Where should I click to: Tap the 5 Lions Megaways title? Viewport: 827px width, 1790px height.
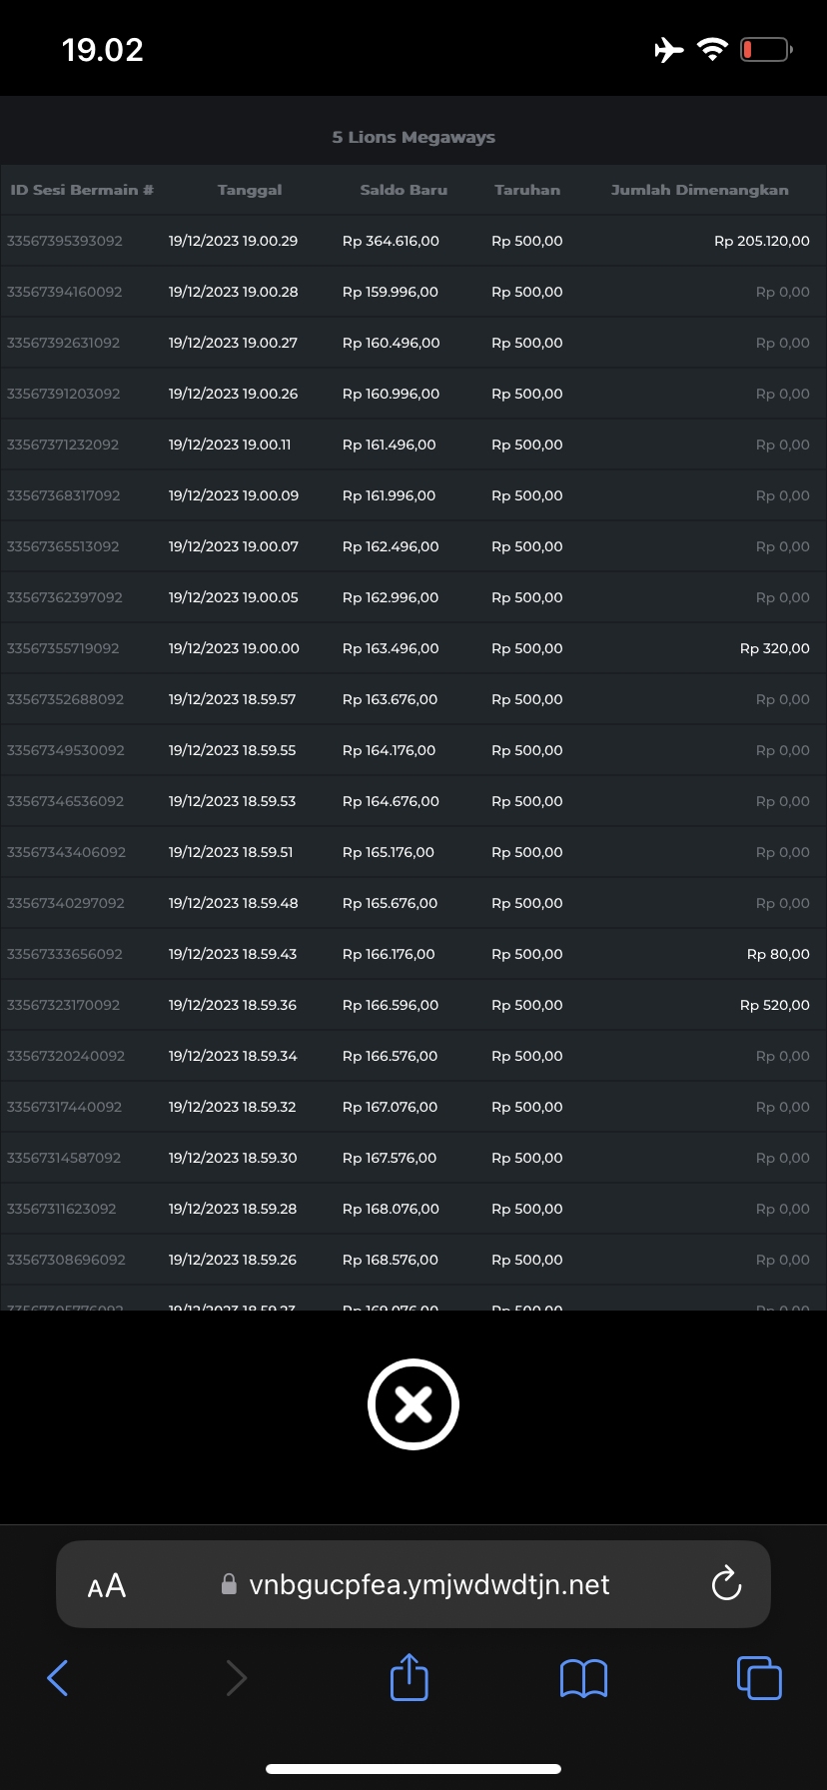[413, 137]
